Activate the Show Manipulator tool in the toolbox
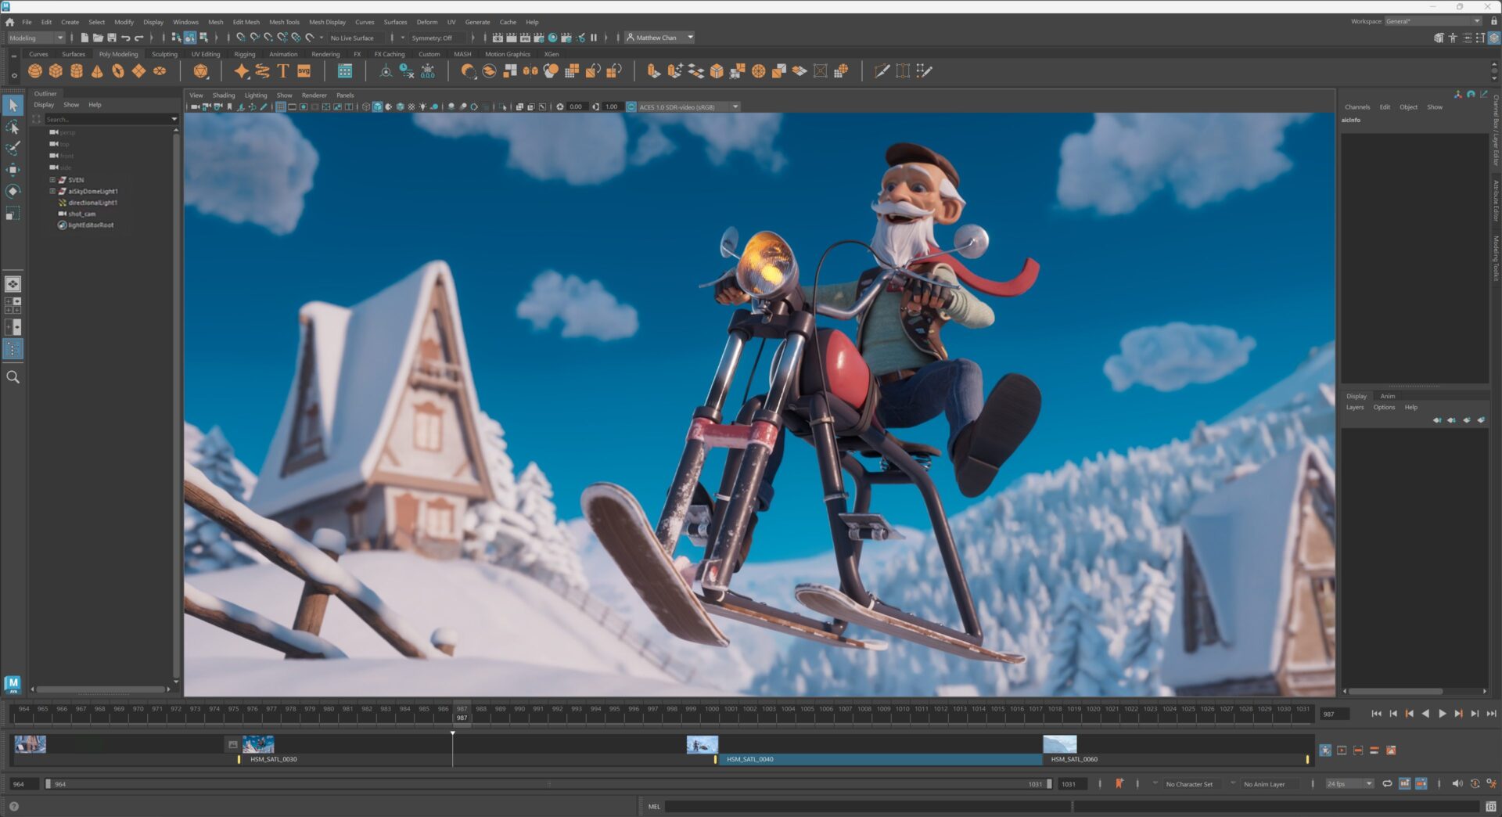1502x817 pixels. (13, 212)
